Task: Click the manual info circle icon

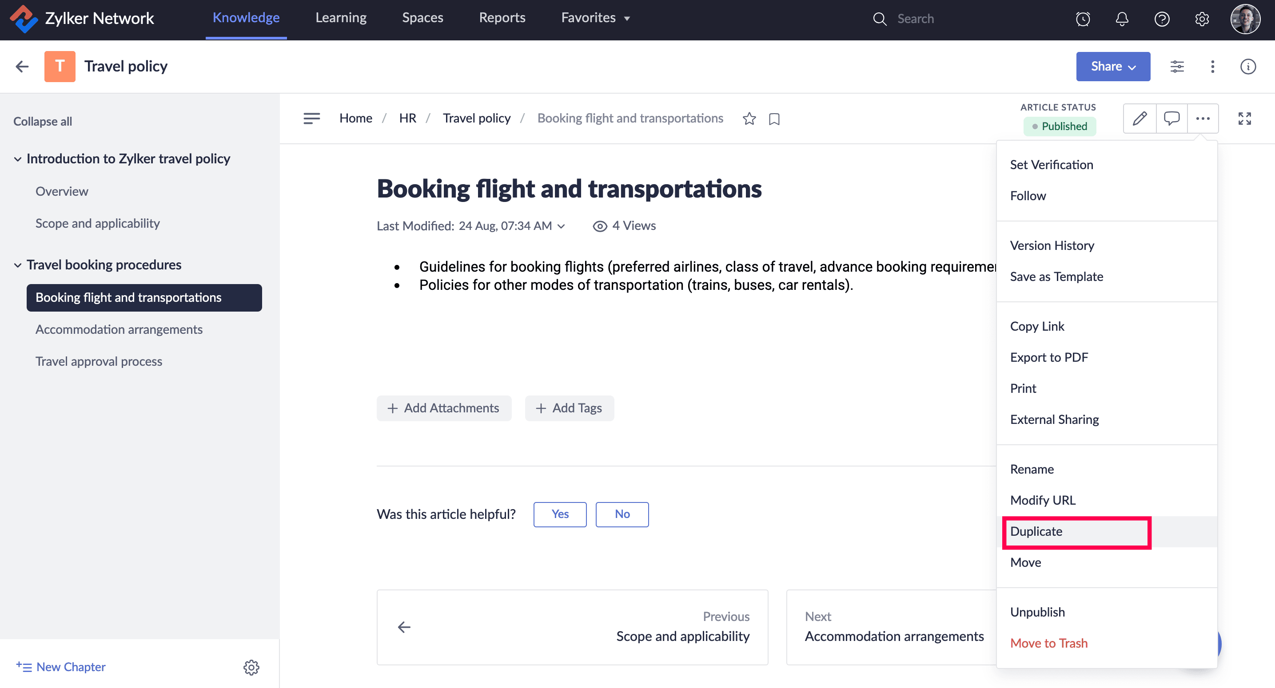Action: click(x=1248, y=66)
